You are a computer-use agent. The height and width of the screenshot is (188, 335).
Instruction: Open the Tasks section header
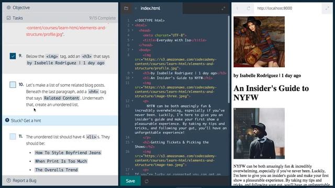point(60,18)
